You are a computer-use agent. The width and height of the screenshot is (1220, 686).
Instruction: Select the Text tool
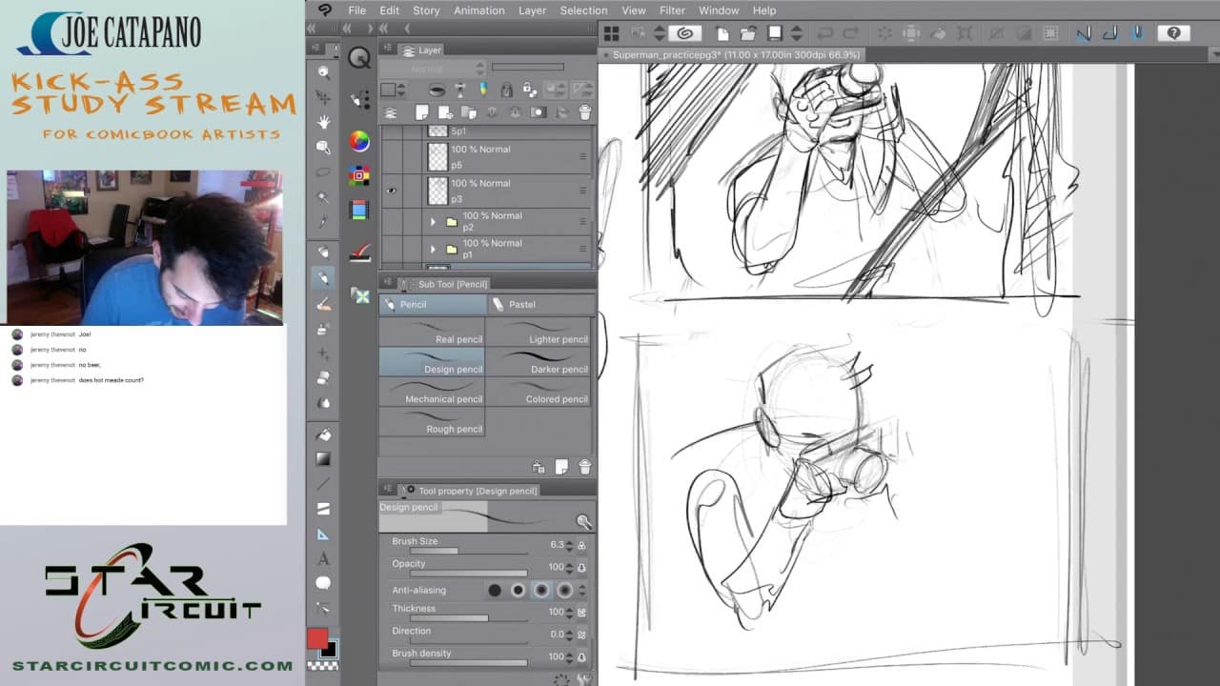point(324,558)
